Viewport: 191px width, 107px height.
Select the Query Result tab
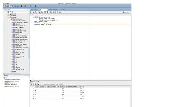click(x=35, y=82)
